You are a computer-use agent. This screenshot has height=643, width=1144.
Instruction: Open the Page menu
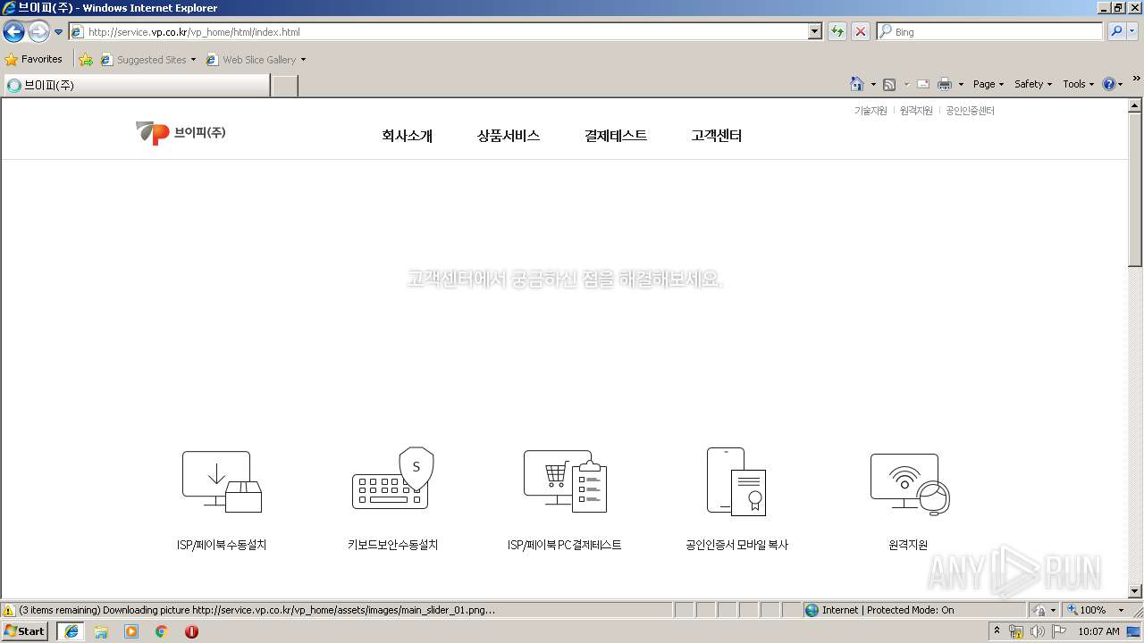[988, 84]
